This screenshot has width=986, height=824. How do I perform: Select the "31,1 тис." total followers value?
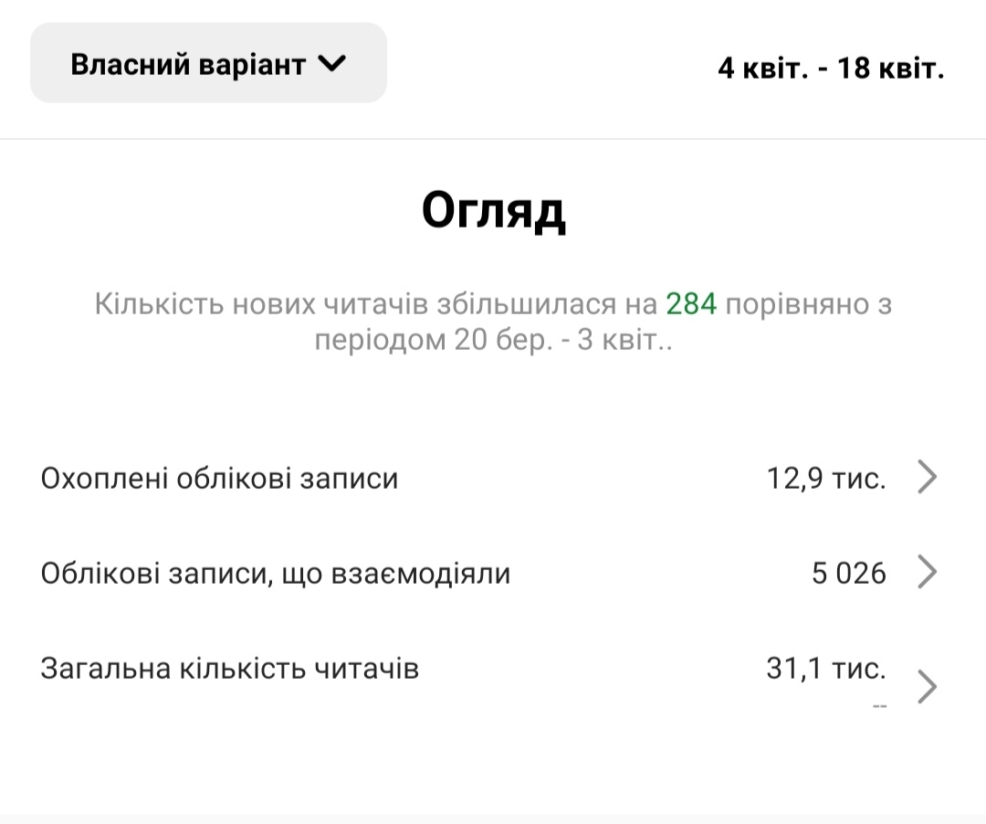[826, 669]
